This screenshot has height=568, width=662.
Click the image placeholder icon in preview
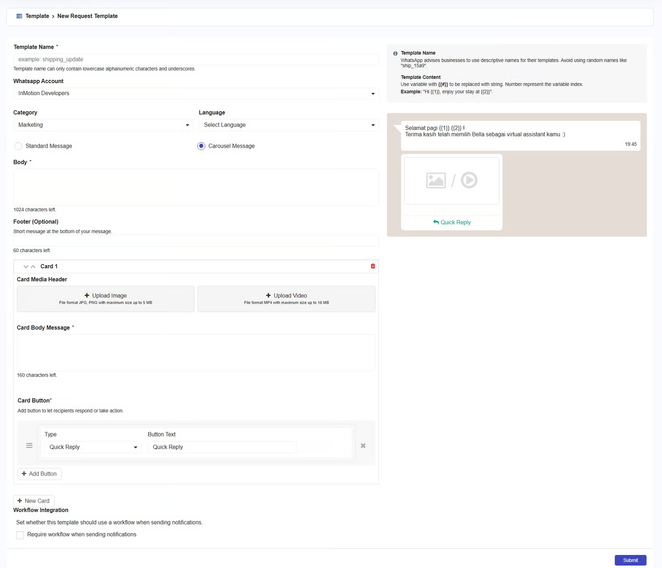coord(436,180)
